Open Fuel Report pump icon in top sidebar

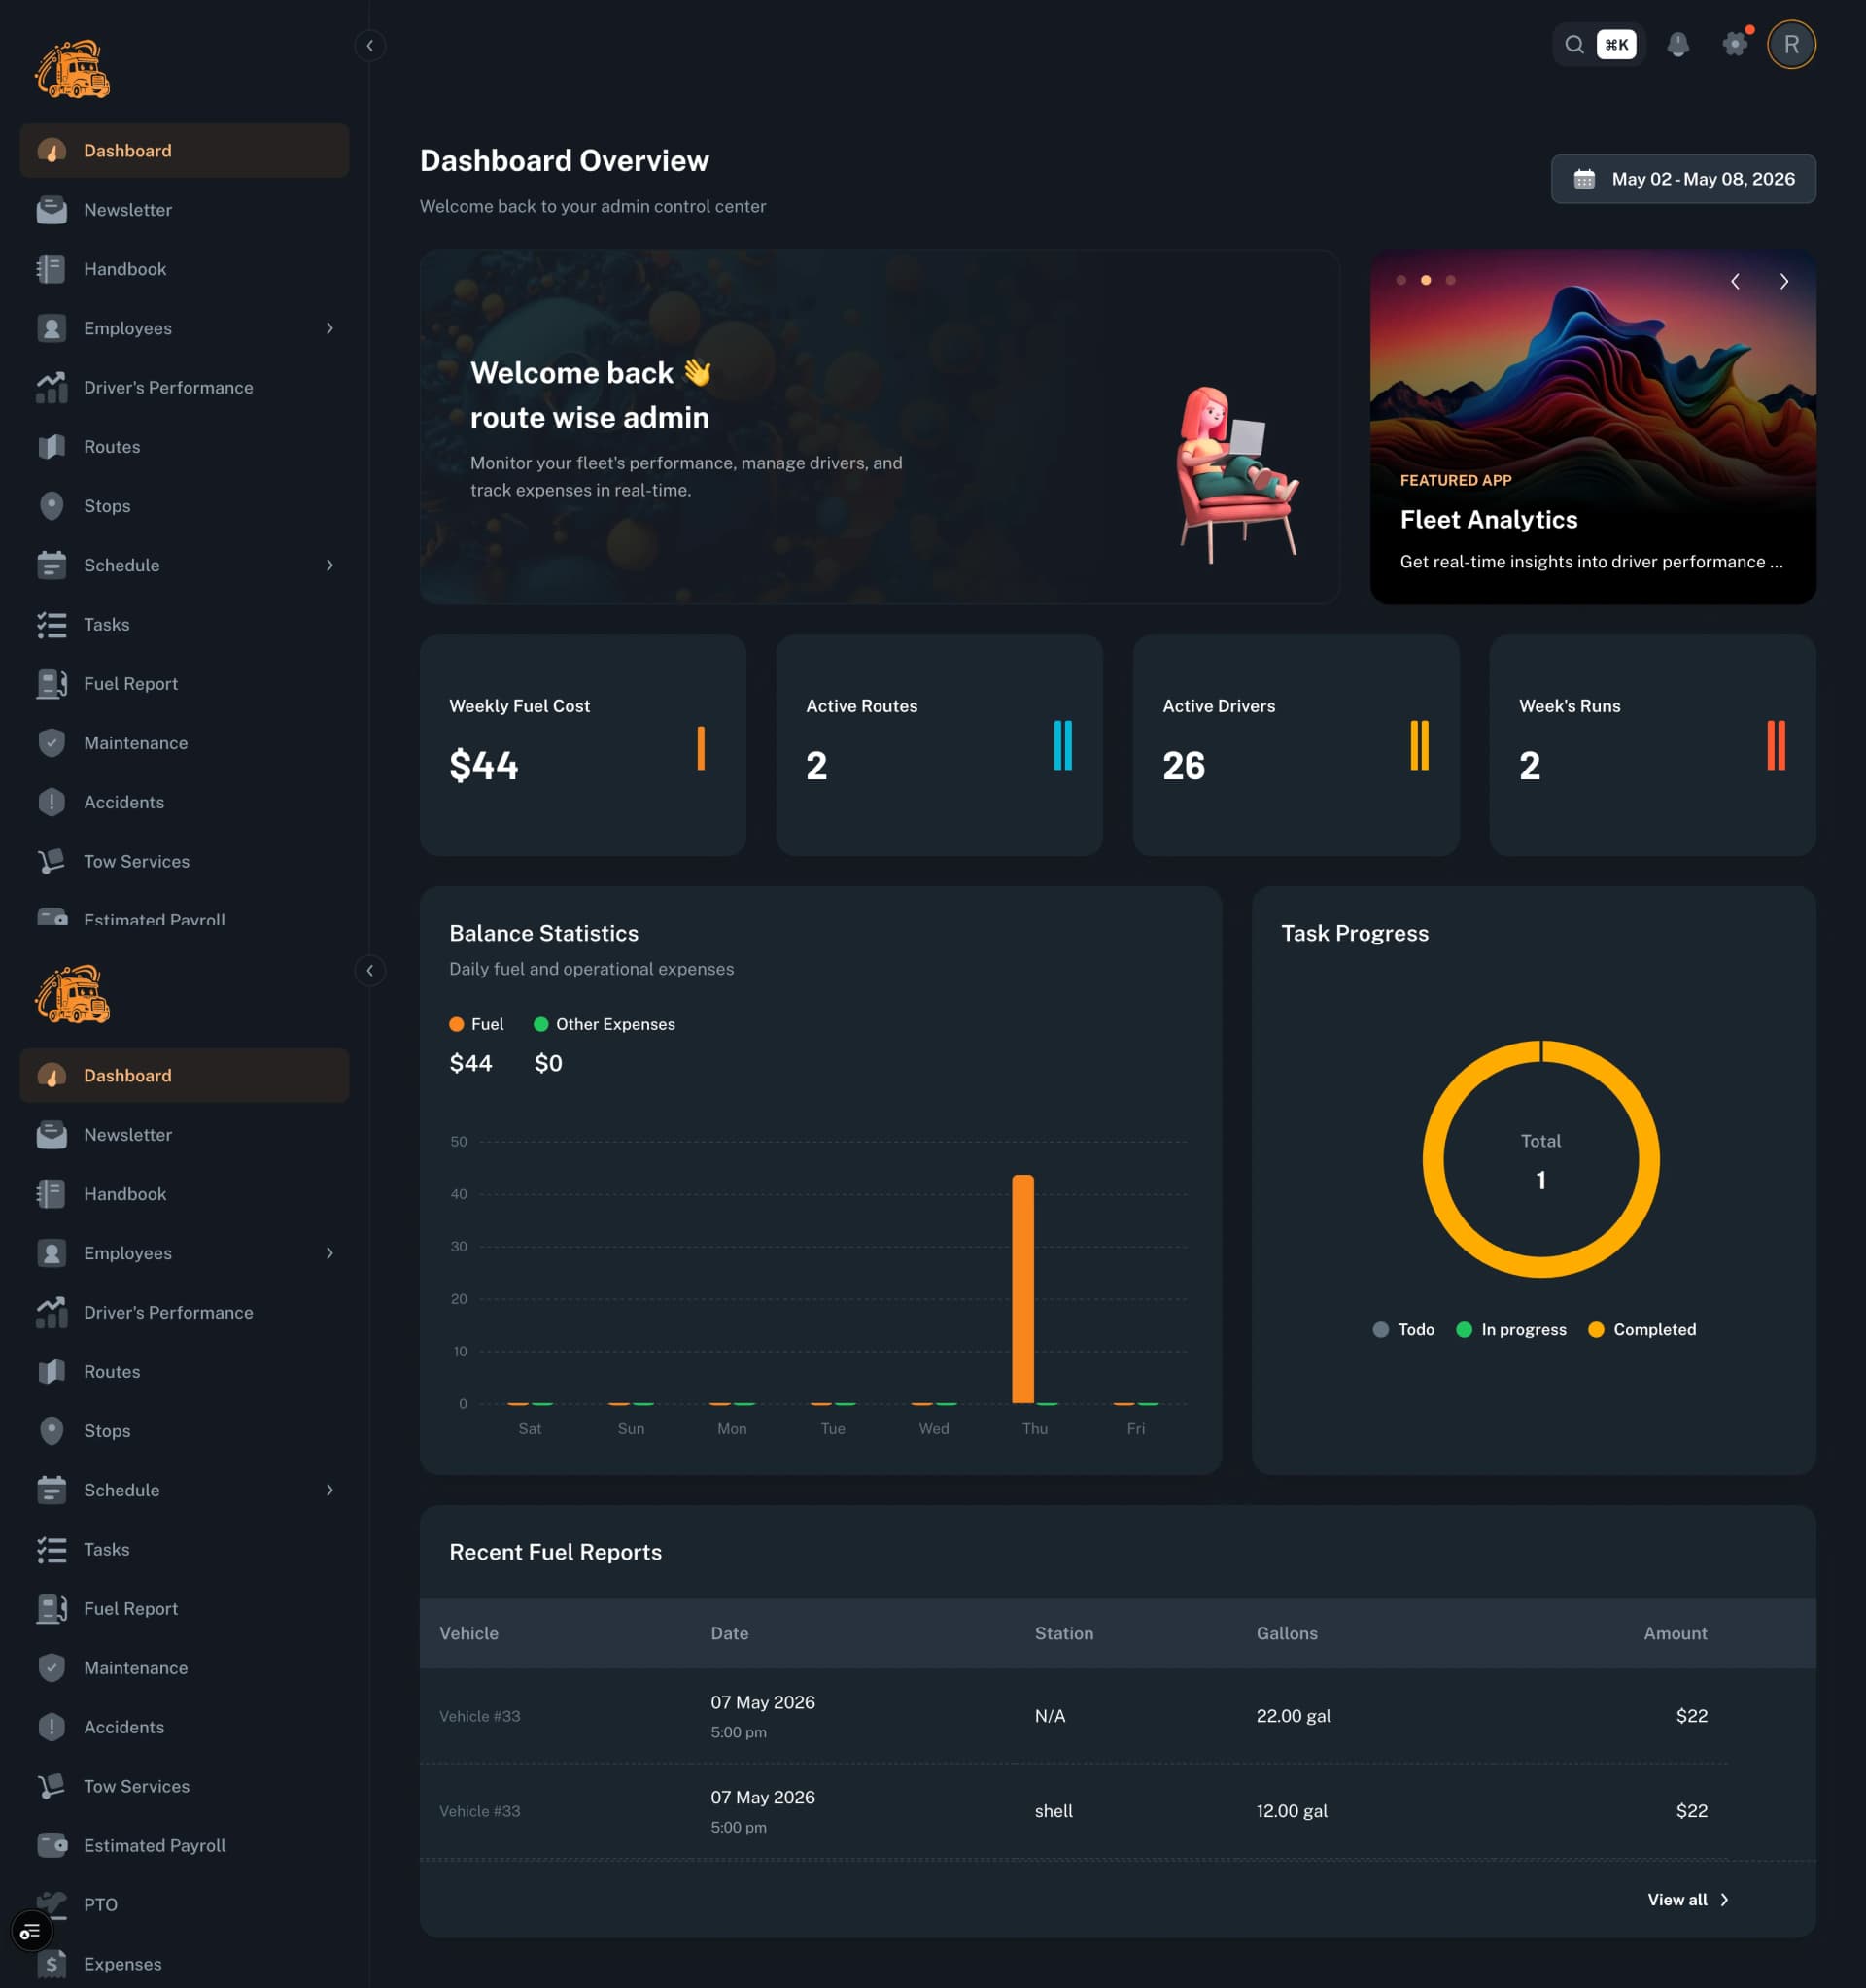(x=52, y=684)
